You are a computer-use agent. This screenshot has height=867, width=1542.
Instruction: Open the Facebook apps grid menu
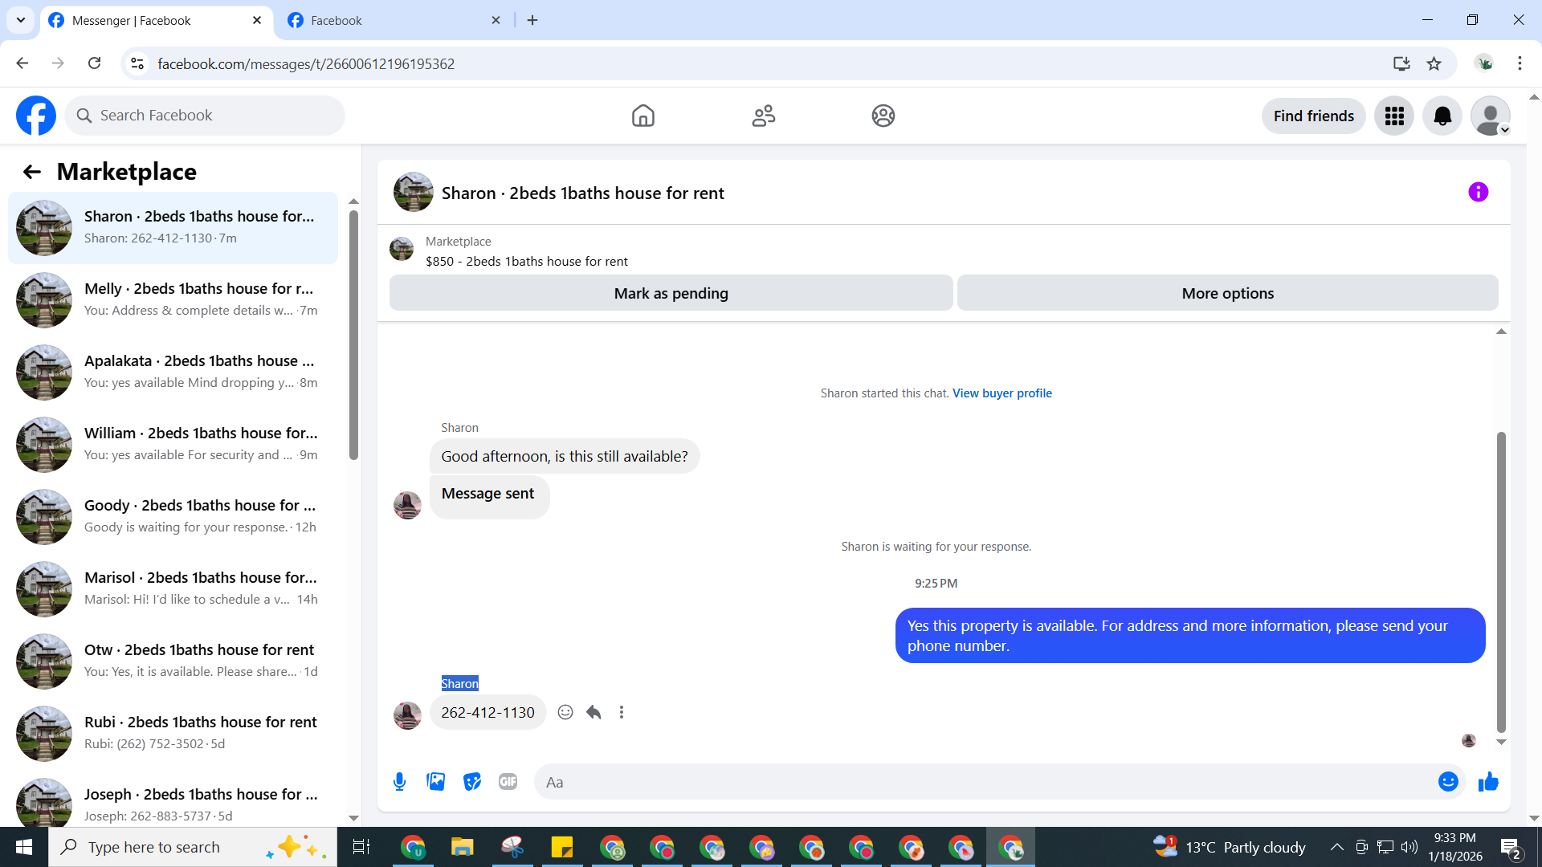[1394, 116]
